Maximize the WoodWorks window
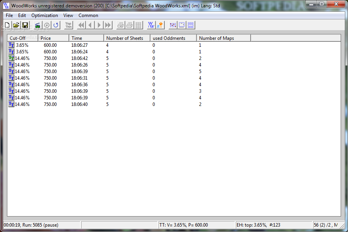 322,4
